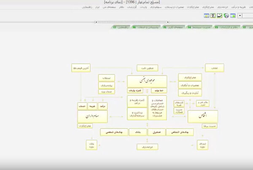Screen dimensions: 253x170
Task: Click the مدیریت همکاران small box
Action: pyautogui.click(x=179, y=111)
